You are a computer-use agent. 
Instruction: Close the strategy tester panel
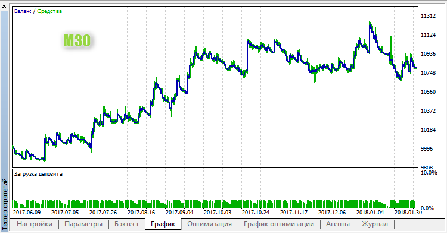tap(4, 7)
